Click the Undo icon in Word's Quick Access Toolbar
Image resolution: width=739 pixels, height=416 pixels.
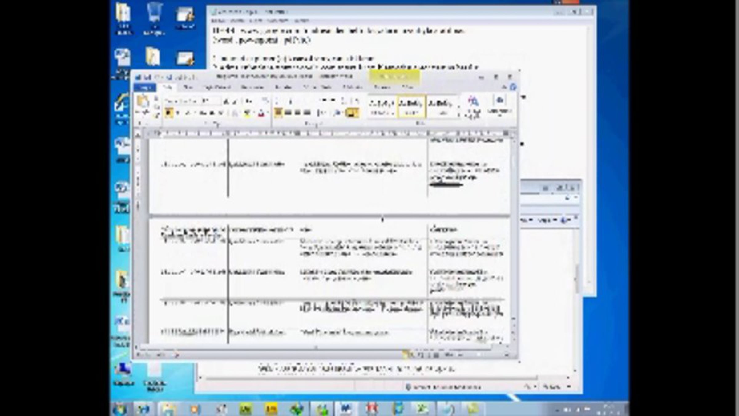pos(158,77)
